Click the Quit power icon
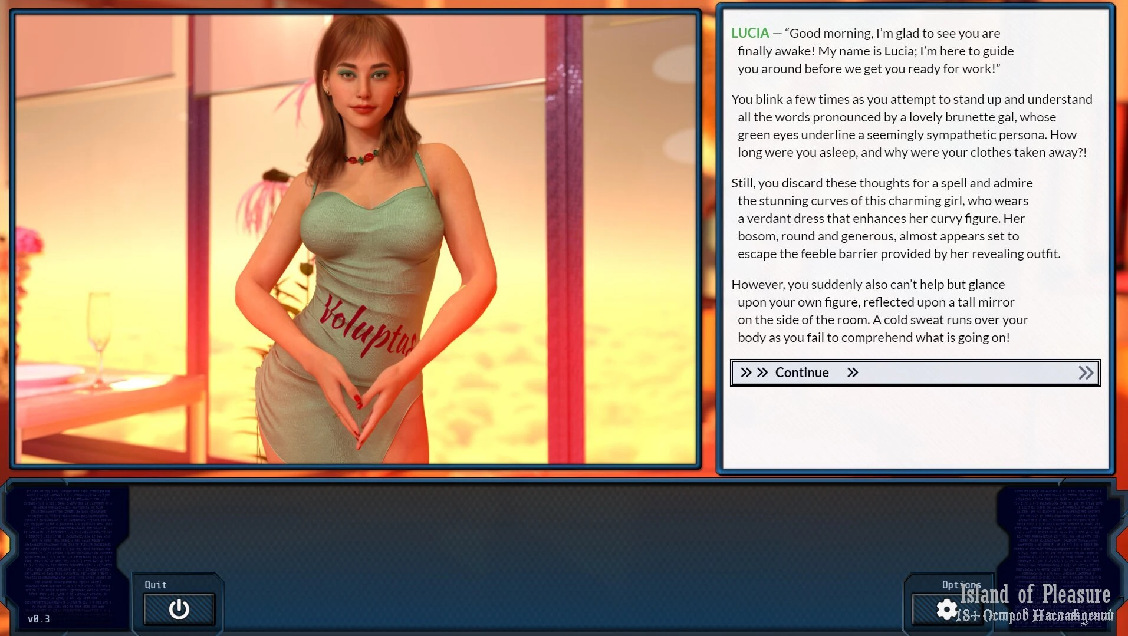 179,609
